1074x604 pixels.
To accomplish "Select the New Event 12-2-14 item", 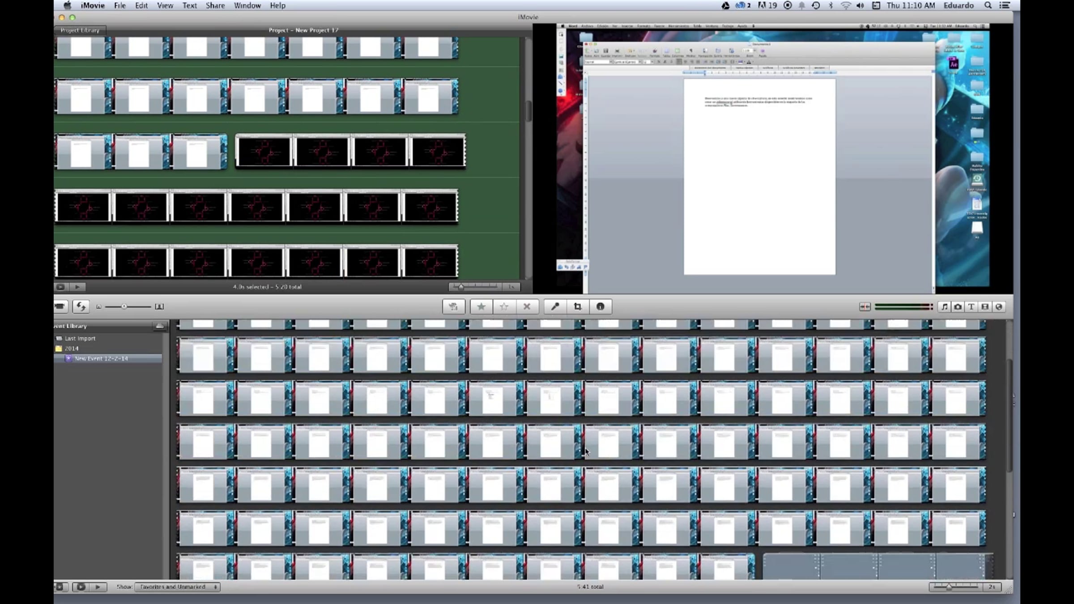I will [101, 358].
